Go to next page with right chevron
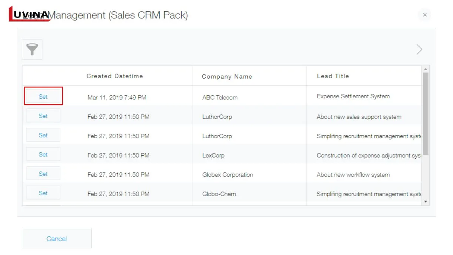The height and width of the screenshot is (255, 453). [x=419, y=49]
